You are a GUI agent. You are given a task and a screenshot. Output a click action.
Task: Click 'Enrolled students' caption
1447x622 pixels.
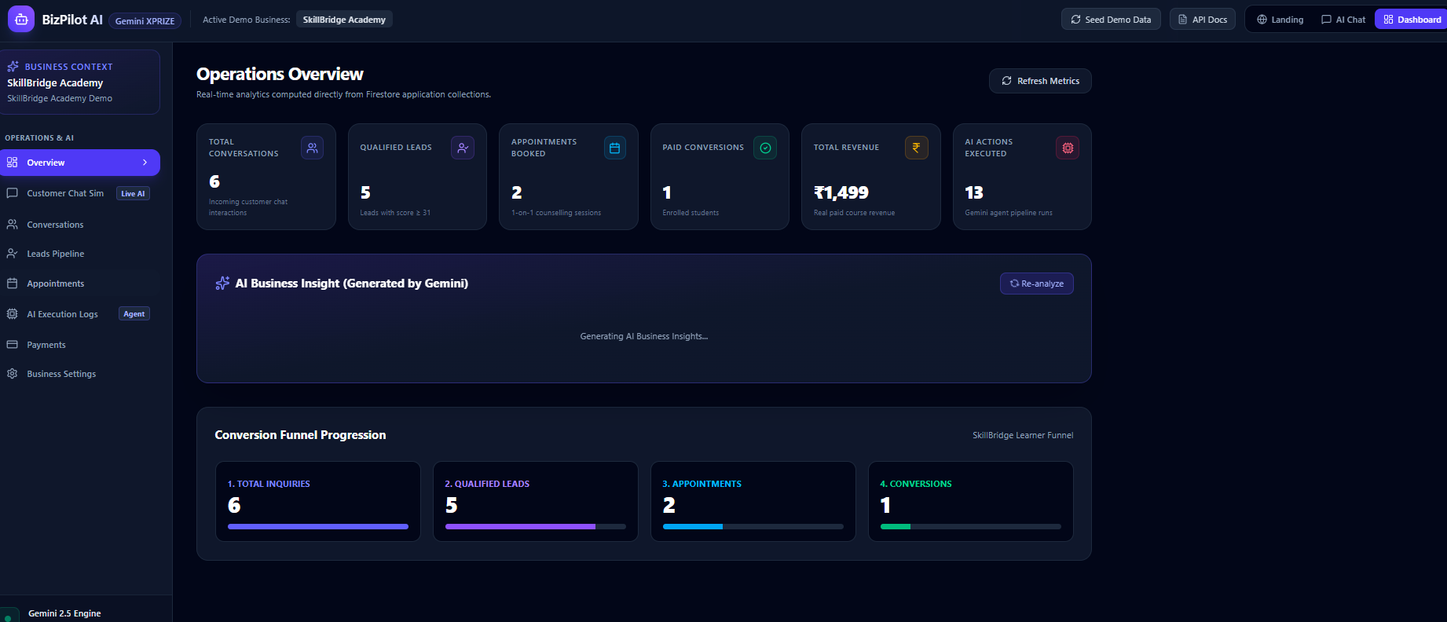[691, 213]
